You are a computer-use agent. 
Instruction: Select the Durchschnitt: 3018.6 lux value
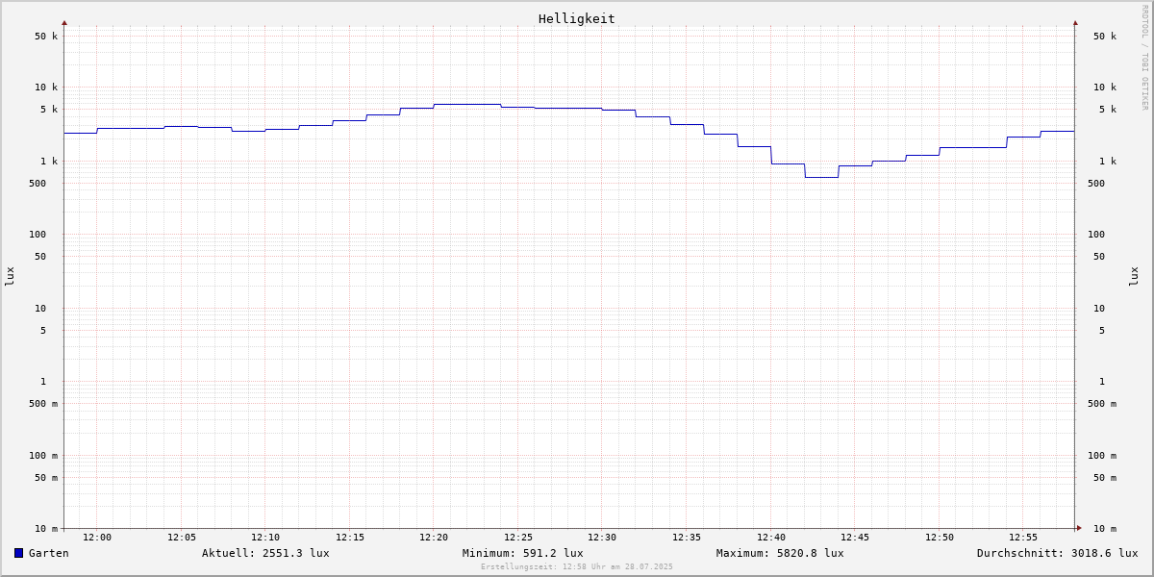tap(1058, 553)
